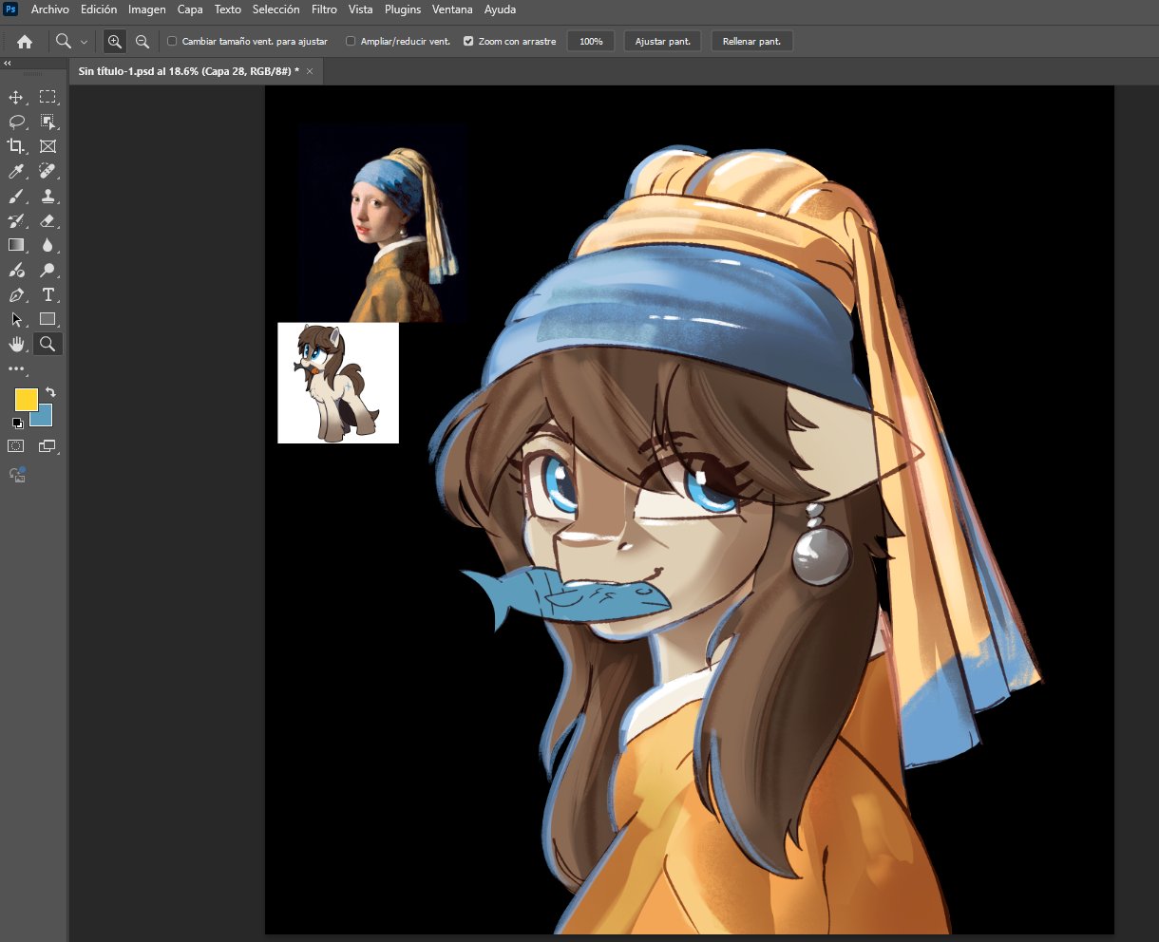Select the Horizontal Type tool
This screenshot has width=1159, height=942.
(x=47, y=294)
